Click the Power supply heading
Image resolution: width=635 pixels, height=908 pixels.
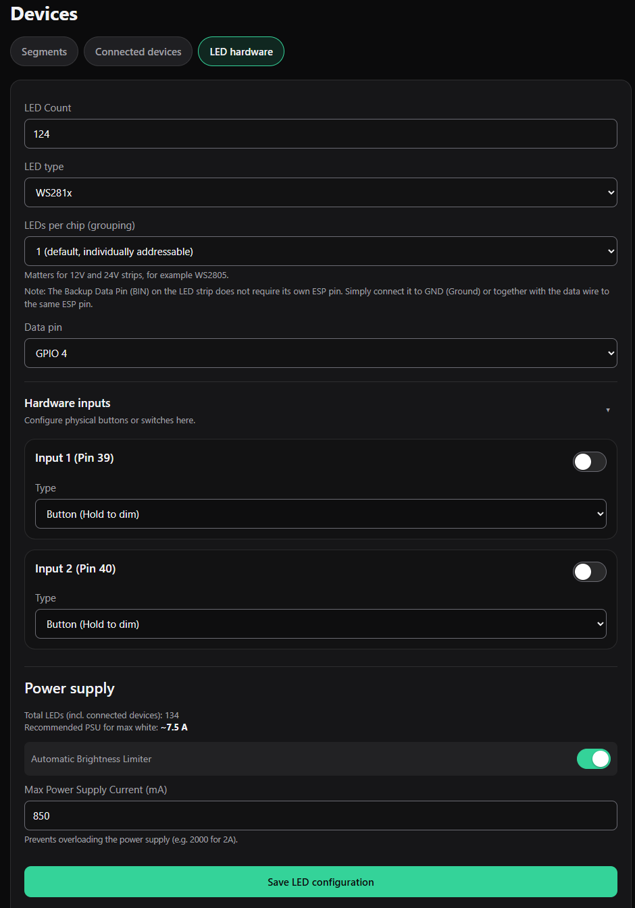pos(70,689)
